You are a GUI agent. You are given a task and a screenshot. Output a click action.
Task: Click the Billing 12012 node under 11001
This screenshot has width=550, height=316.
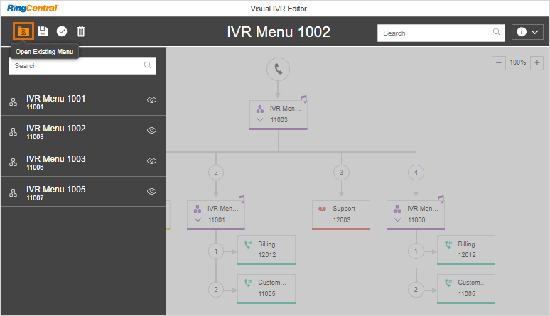[x=266, y=249]
